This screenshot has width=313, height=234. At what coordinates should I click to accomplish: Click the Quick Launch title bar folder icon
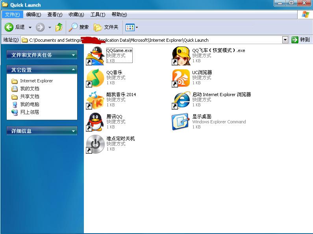5,4
